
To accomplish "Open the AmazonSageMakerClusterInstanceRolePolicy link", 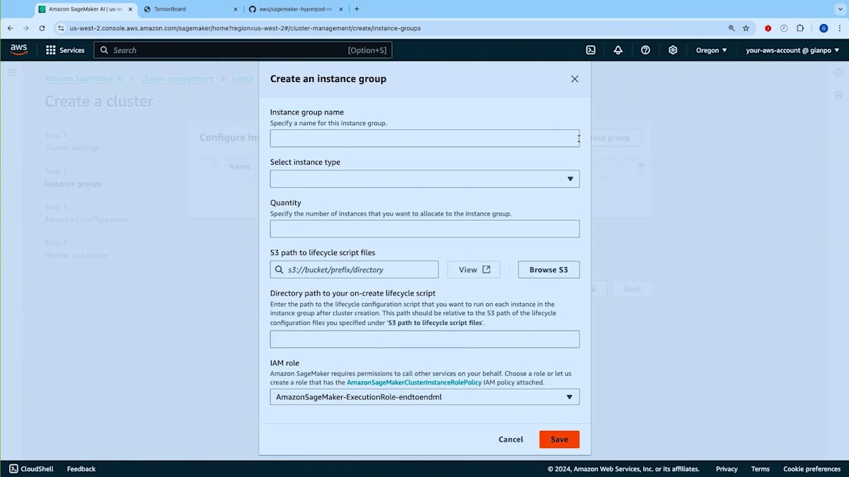I will [414, 382].
